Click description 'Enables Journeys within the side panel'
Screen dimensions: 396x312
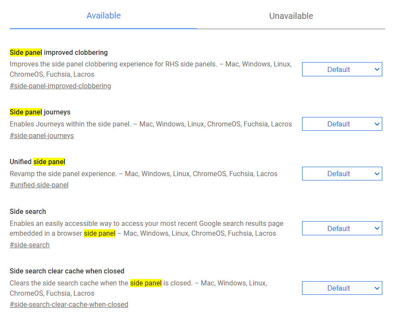pyautogui.click(x=151, y=124)
